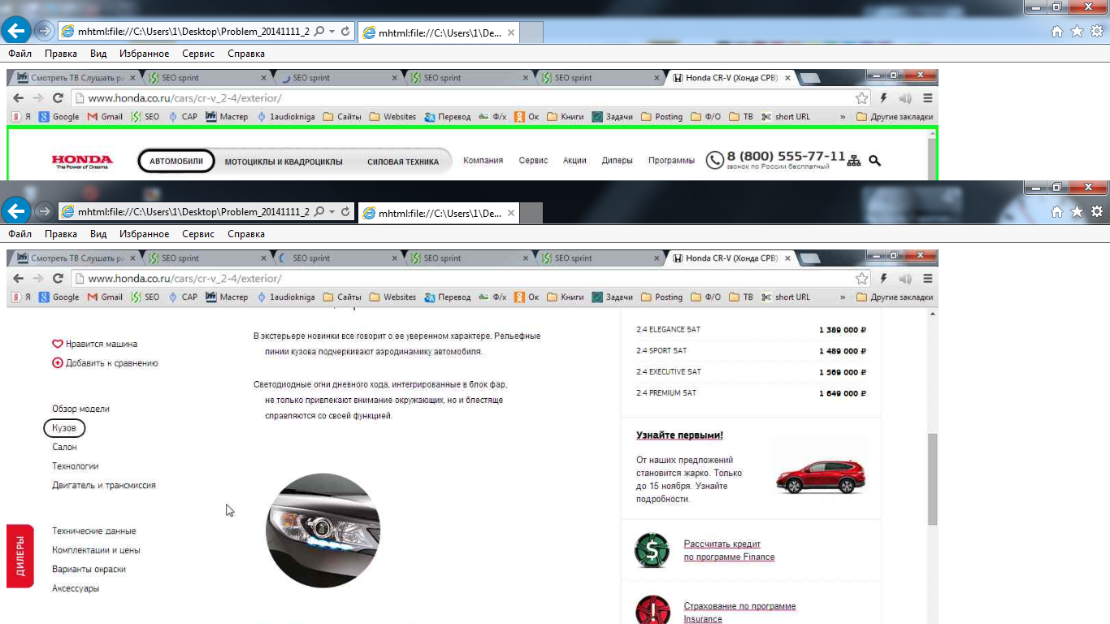Select the АВТОМОБИЛИ tab in Honda navigation
1110x624 pixels.
176,161
